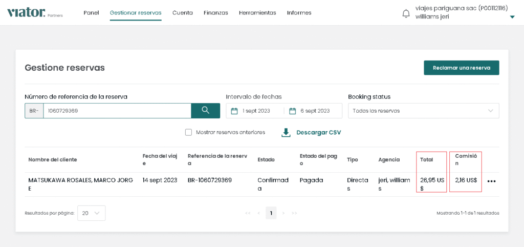The height and width of the screenshot is (247, 524).
Task: Open the Booking status dropdown
Action: (423, 111)
